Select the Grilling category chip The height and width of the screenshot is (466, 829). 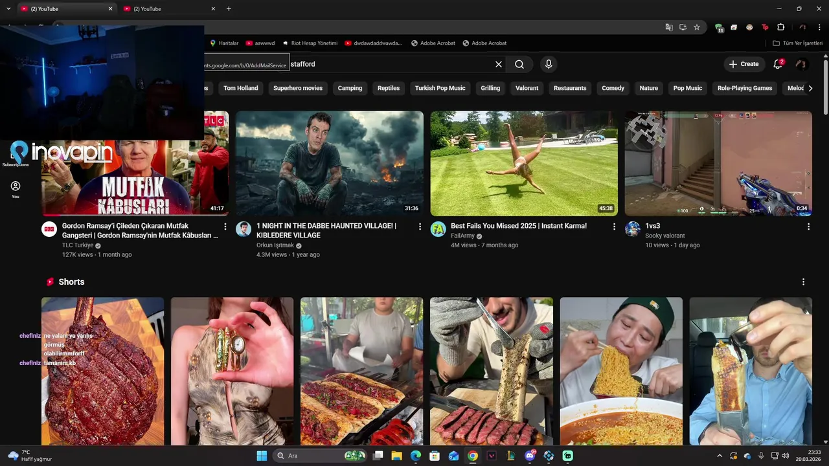pyautogui.click(x=490, y=88)
